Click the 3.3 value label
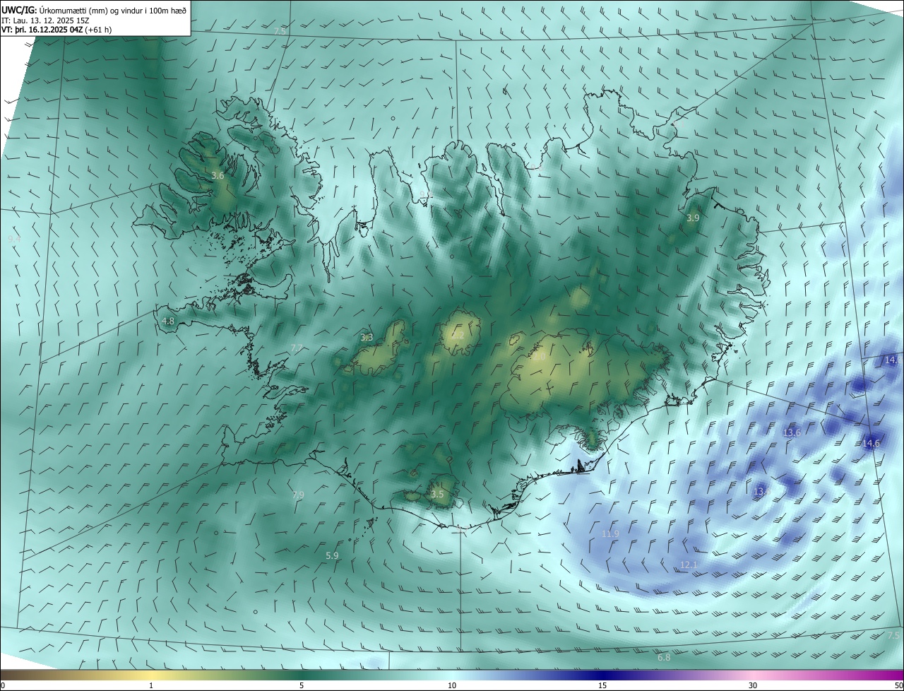Viewport: 904px width, 691px height. [367, 338]
